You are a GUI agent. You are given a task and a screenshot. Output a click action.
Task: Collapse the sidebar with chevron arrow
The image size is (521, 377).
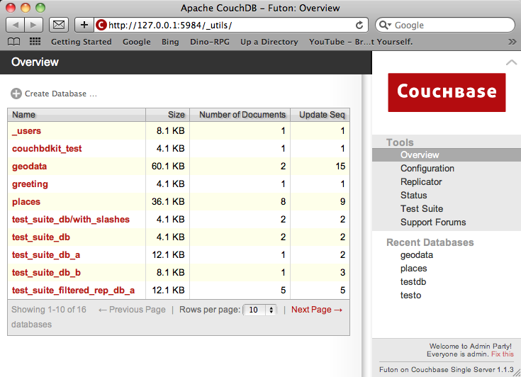coord(511,63)
